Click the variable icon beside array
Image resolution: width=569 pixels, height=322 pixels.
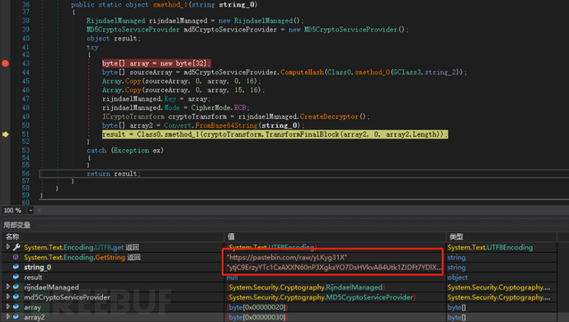[x=16, y=307]
